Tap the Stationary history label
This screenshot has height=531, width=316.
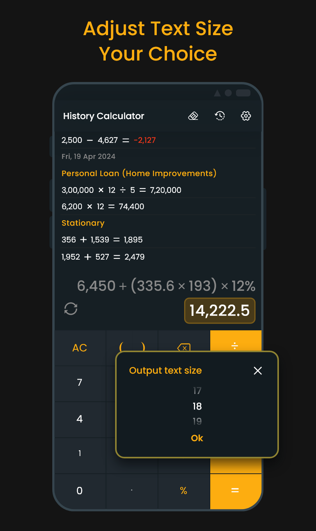[x=83, y=223]
